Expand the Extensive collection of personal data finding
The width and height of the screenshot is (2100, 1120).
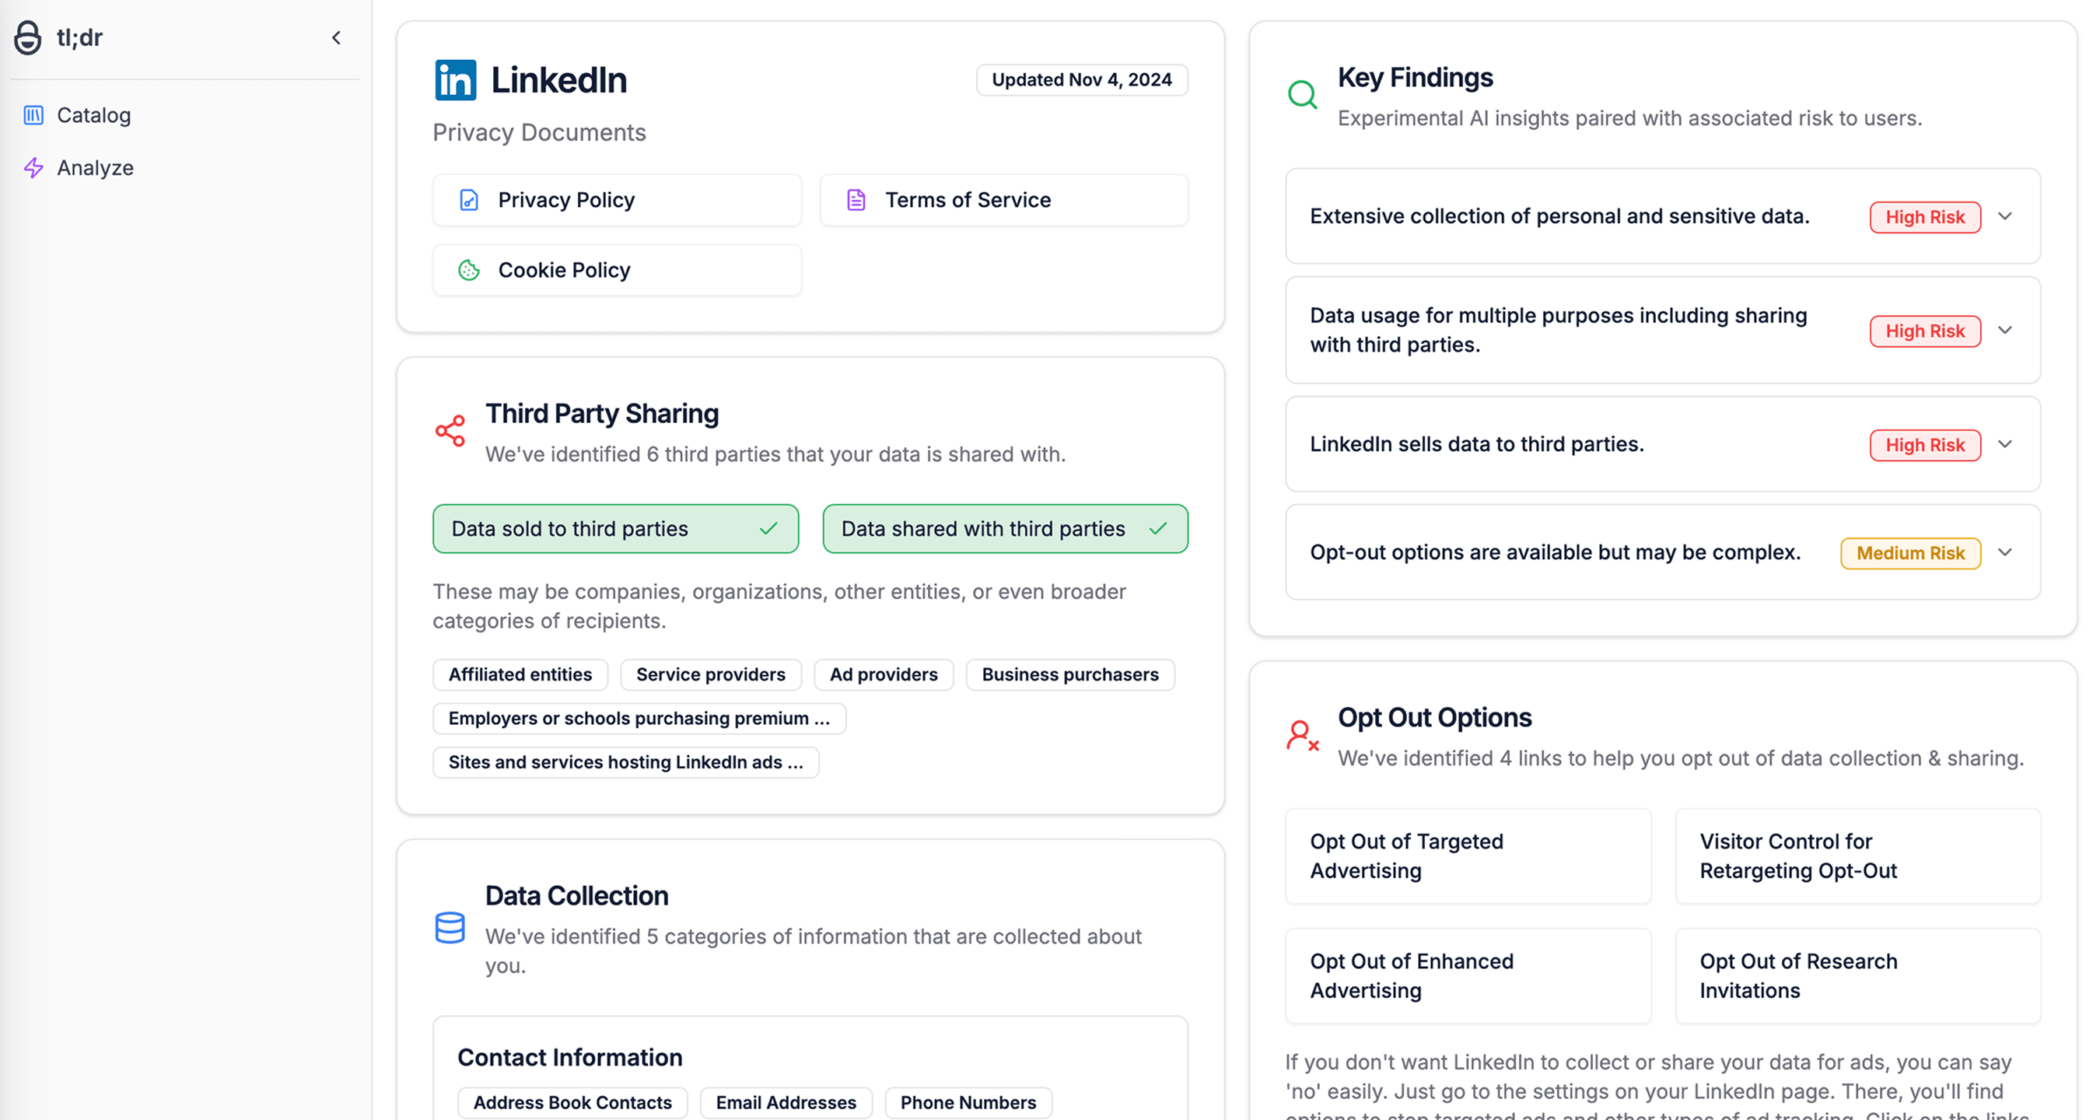pyautogui.click(x=2005, y=216)
